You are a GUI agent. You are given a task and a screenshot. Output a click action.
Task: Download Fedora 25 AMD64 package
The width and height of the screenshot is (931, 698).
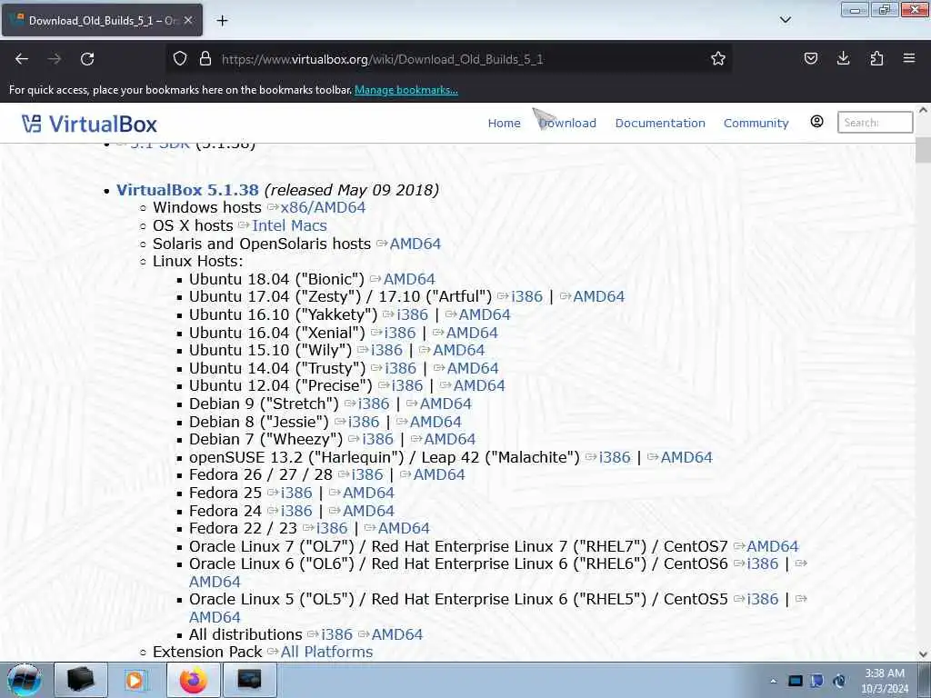[x=368, y=494]
